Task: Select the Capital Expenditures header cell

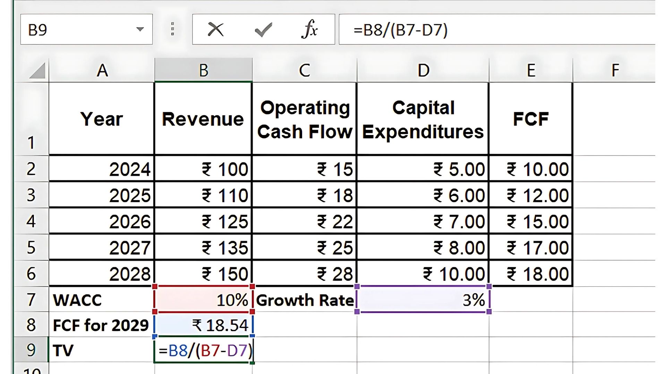Action: (x=423, y=119)
